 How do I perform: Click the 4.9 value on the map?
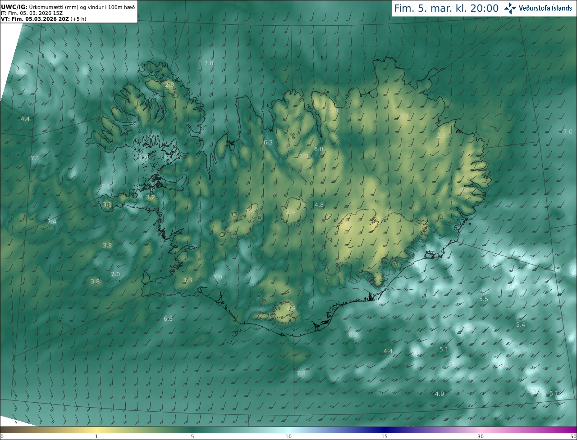tap(440, 394)
